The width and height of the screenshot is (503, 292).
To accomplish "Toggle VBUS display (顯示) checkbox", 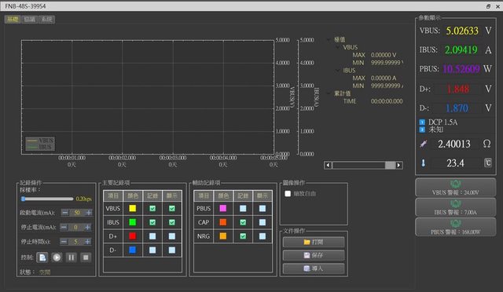I will 172,208.
